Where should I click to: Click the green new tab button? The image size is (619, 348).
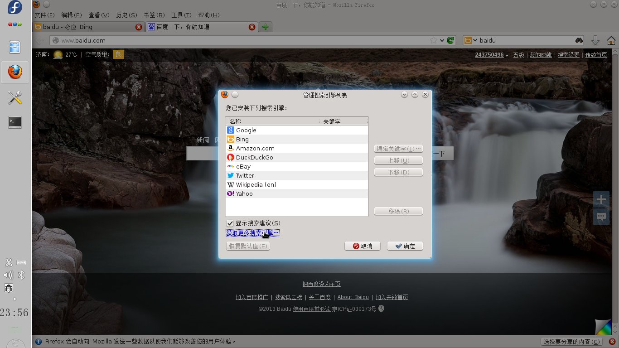pyautogui.click(x=266, y=27)
